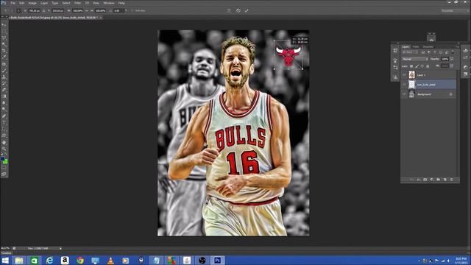Select the Pen tool
471x265 pixels.
4,116
